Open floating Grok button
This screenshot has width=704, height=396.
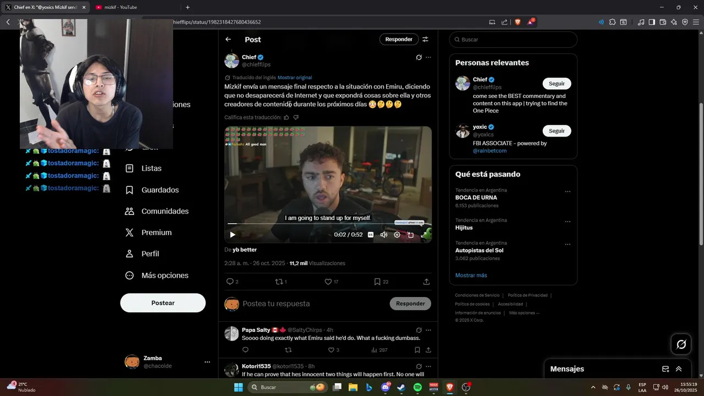click(681, 344)
